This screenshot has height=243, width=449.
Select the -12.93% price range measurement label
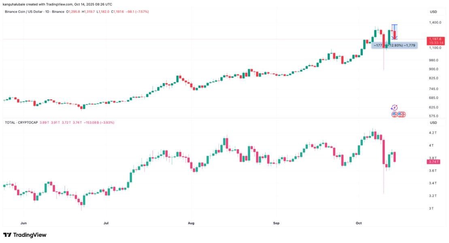coord(394,45)
